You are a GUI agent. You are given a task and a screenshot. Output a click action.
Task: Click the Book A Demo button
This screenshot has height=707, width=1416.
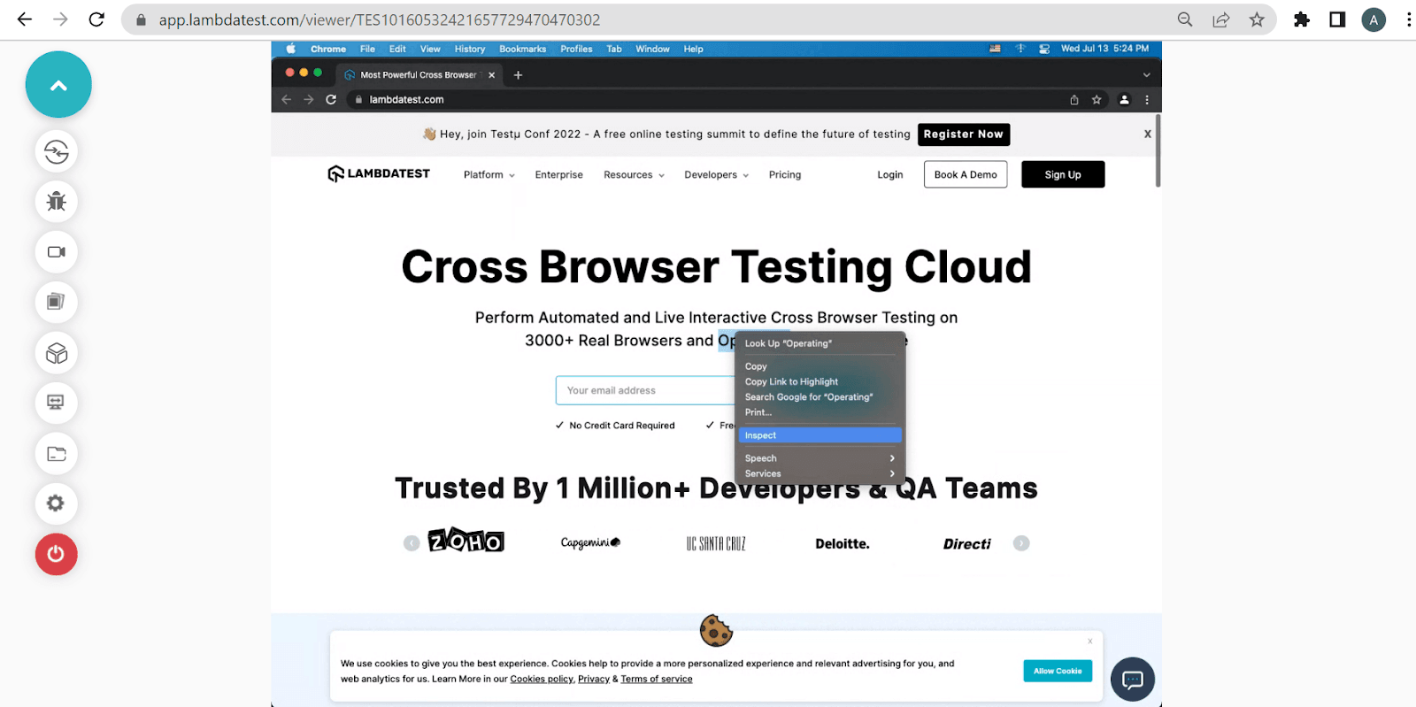[x=966, y=174]
